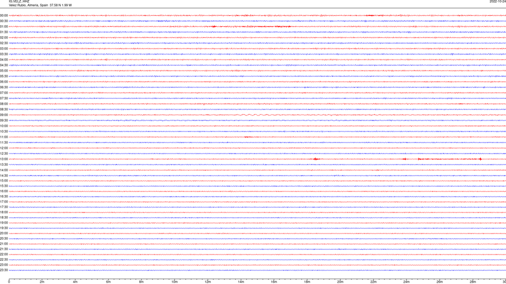Viewport: 506px width, 284px height.
Task: Choose the '07:30' row label
Action: pyautogui.click(x=4, y=98)
